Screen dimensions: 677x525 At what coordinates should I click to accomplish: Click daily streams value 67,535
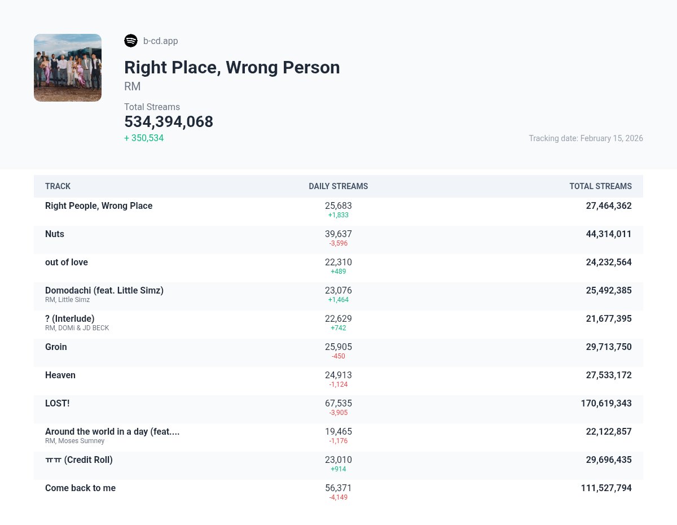tap(338, 404)
